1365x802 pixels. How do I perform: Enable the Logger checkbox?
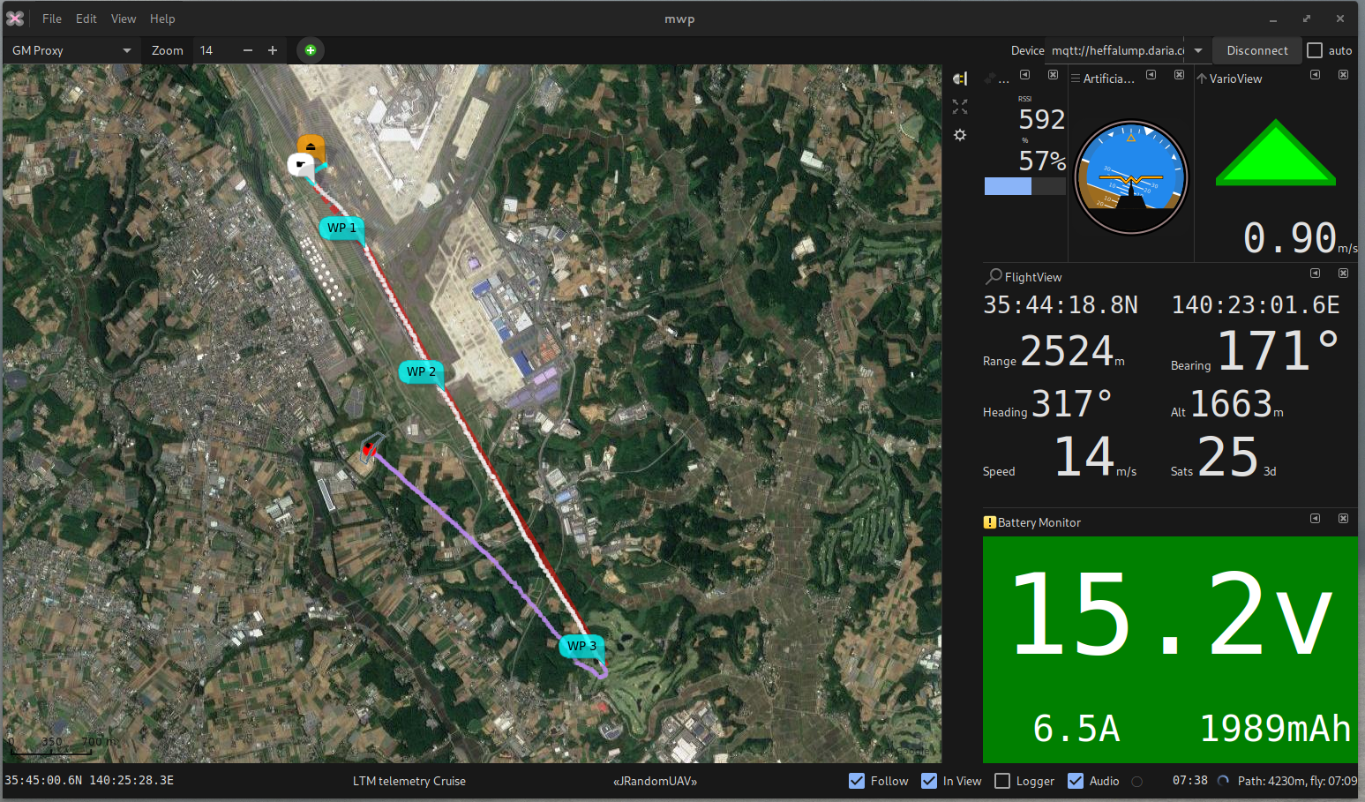click(1002, 781)
